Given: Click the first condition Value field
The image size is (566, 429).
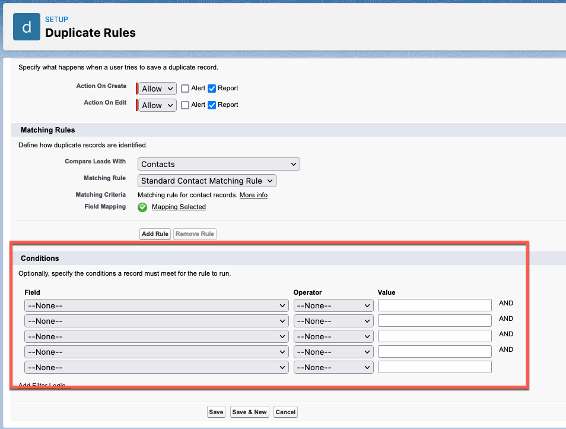Looking at the screenshot, I should click(x=434, y=305).
